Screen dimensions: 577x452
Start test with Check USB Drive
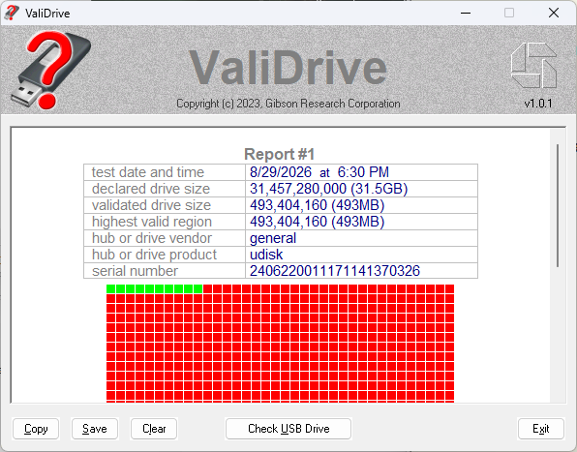point(288,429)
